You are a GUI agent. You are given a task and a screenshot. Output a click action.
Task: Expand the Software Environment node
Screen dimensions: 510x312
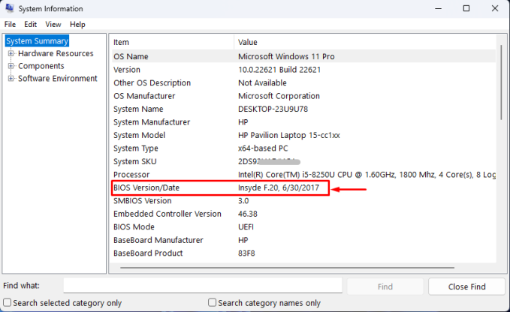point(11,78)
